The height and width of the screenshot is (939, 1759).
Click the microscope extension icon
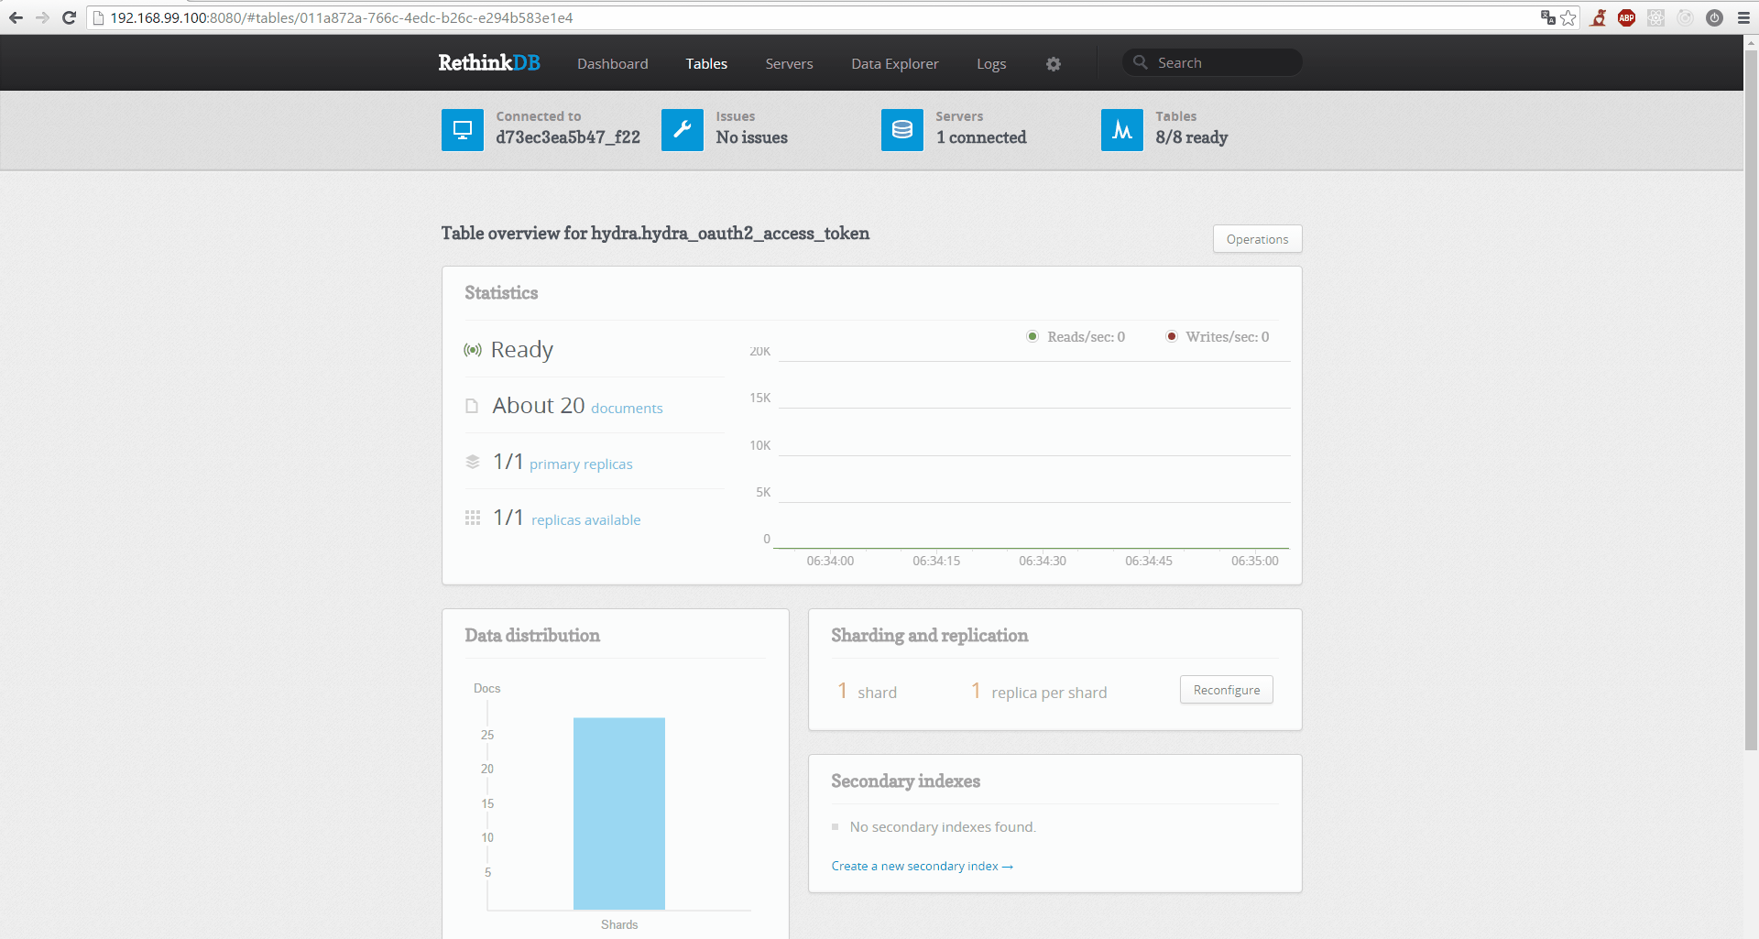pyautogui.click(x=1599, y=17)
